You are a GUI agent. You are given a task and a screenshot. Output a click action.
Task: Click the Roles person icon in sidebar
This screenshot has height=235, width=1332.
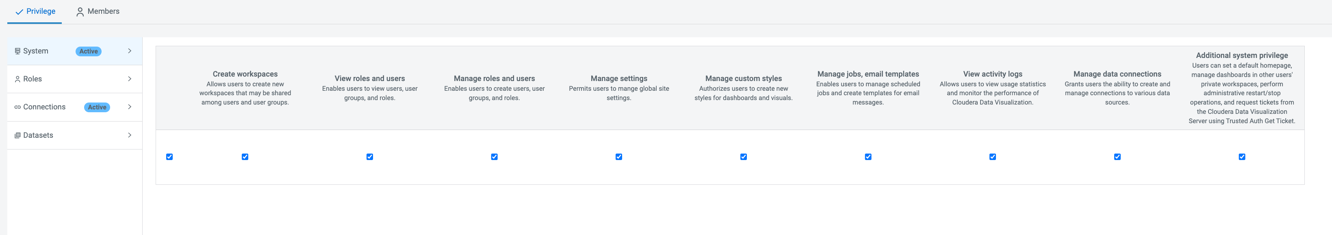[x=17, y=79]
